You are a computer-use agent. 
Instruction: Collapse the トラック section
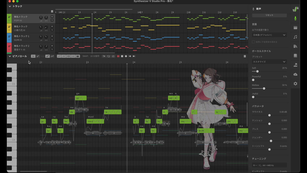(10, 6)
